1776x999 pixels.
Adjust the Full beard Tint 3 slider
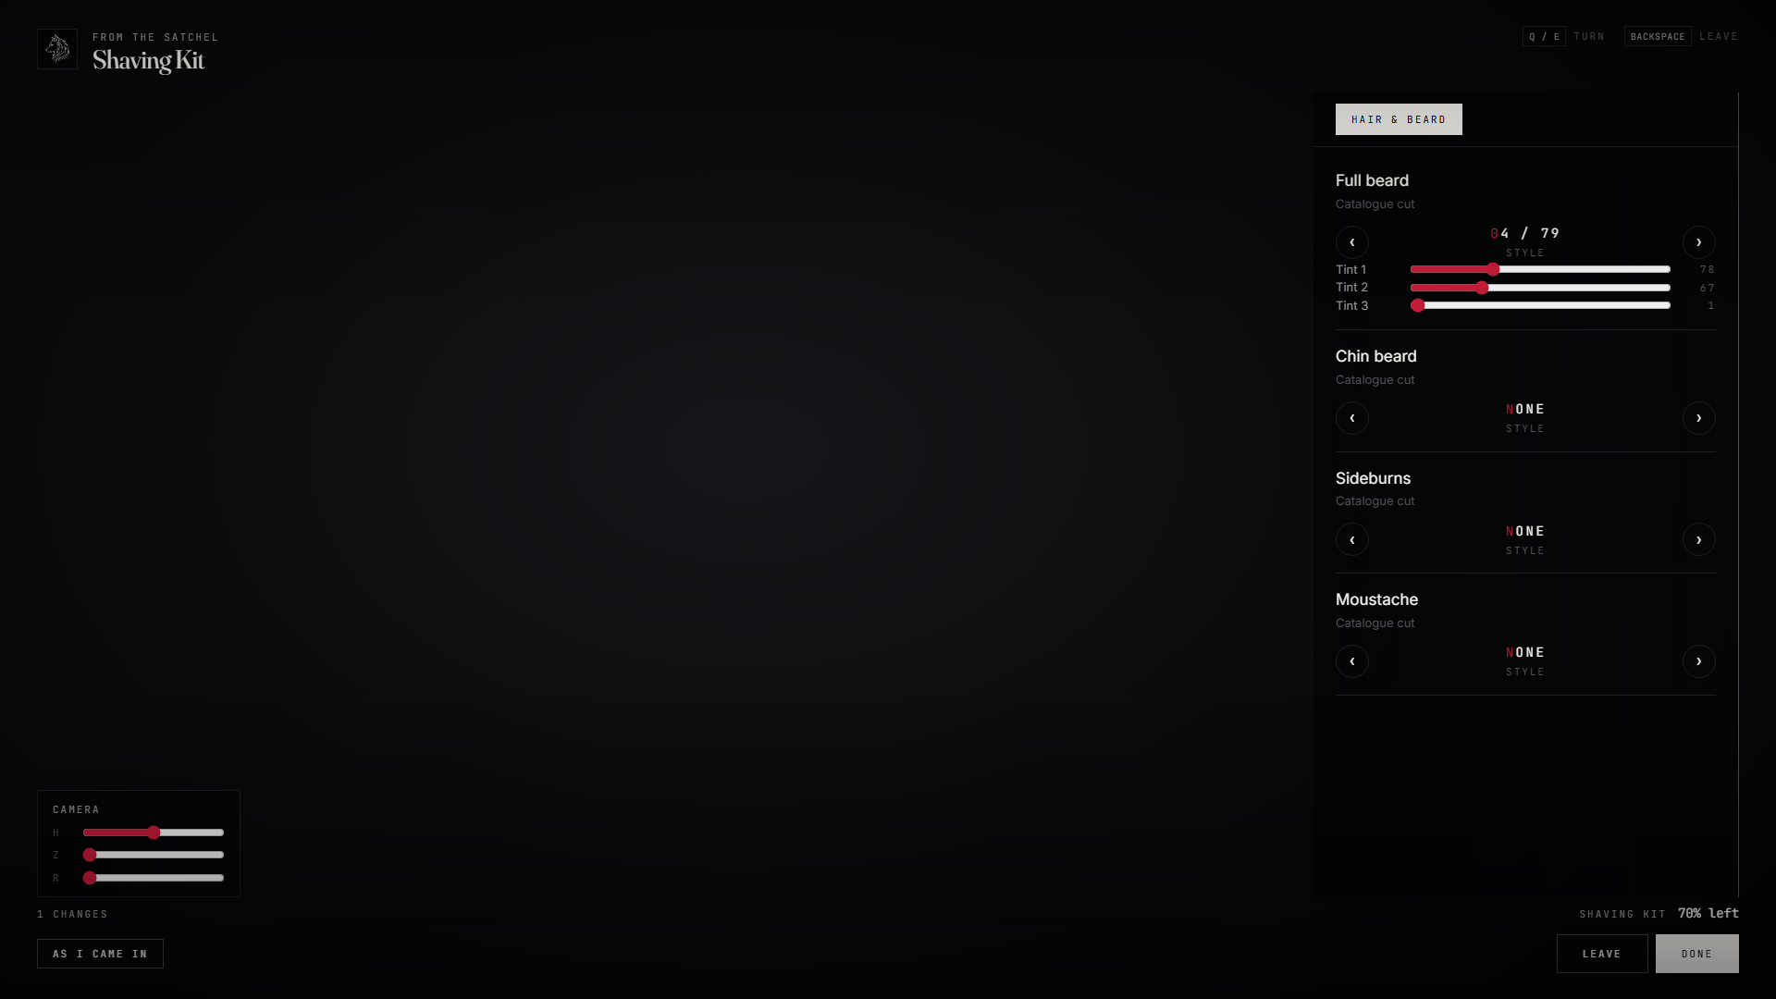1540,305
